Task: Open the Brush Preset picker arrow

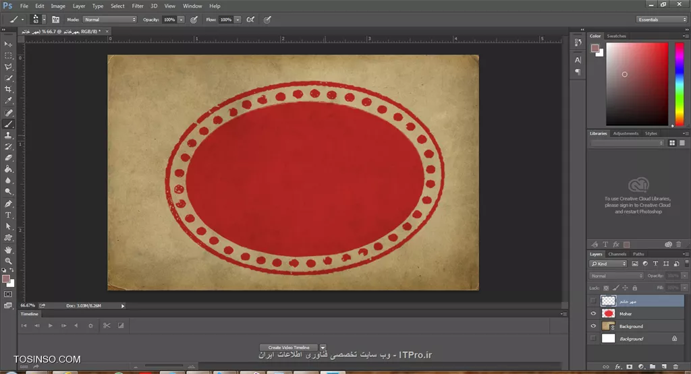Action: point(44,20)
